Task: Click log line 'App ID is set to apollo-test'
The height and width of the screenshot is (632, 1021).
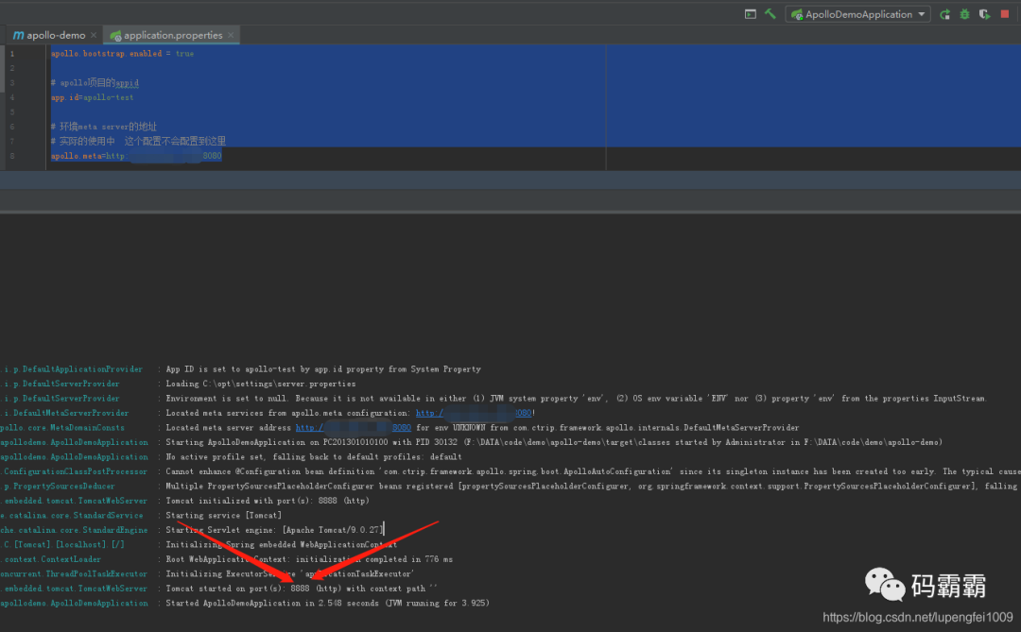Action: pyautogui.click(x=323, y=369)
